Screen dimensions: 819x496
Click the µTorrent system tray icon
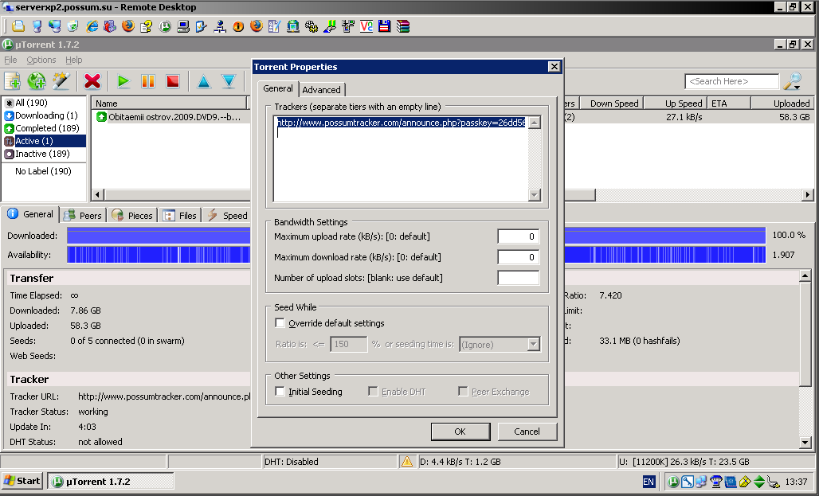(x=673, y=482)
